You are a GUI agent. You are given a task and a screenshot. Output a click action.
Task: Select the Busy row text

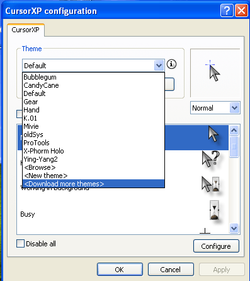[x=28, y=214]
